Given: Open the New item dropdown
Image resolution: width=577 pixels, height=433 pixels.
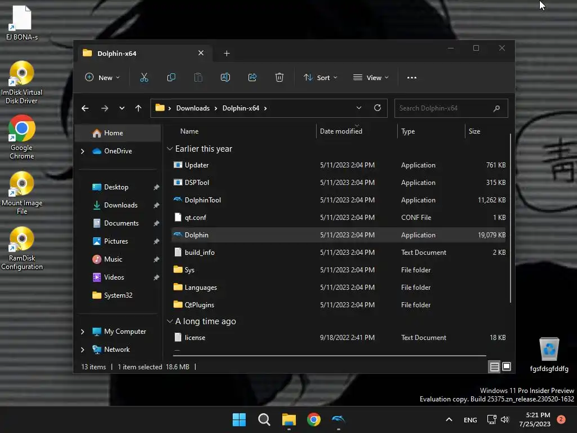Looking at the screenshot, I should coord(103,77).
